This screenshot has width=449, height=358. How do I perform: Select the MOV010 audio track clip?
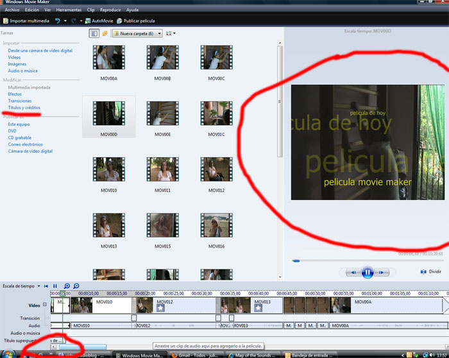pyautogui.click(x=101, y=326)
